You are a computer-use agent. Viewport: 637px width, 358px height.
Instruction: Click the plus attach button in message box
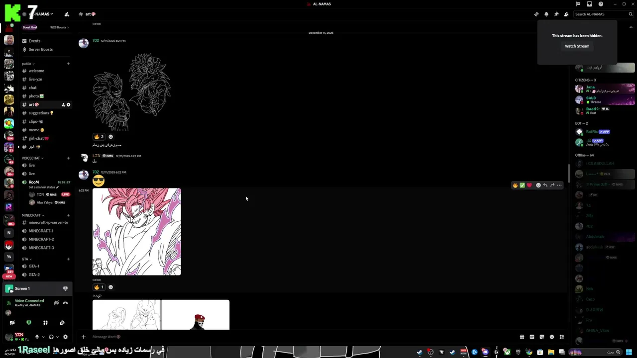coord(84,337)
